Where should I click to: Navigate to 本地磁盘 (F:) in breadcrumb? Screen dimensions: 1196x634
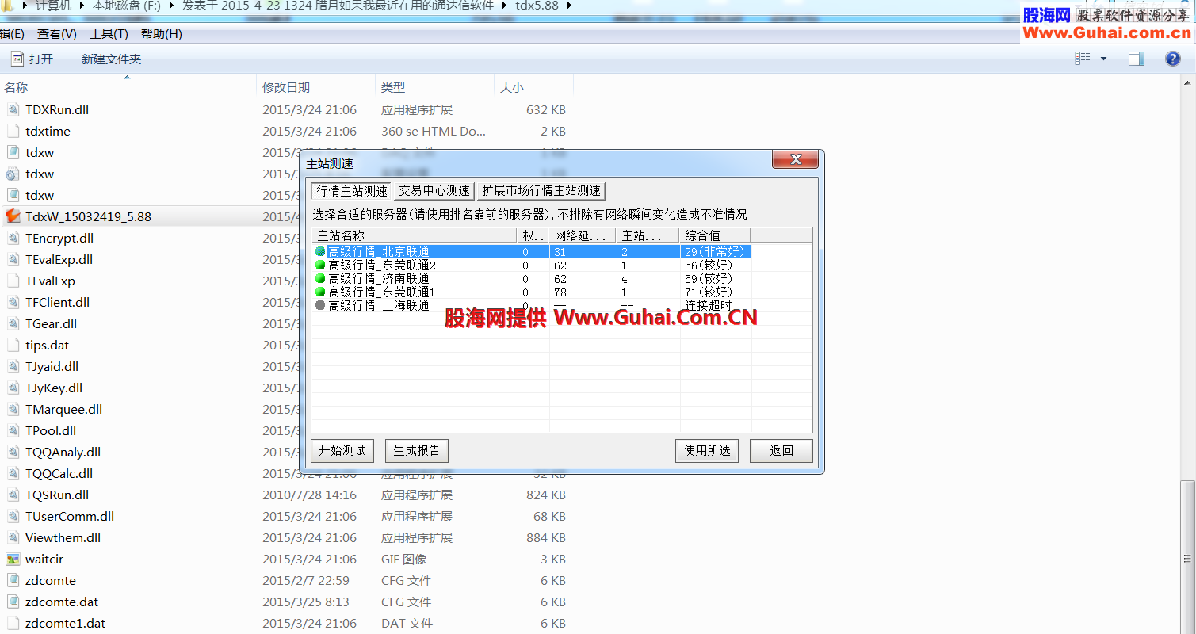point(127,6)
